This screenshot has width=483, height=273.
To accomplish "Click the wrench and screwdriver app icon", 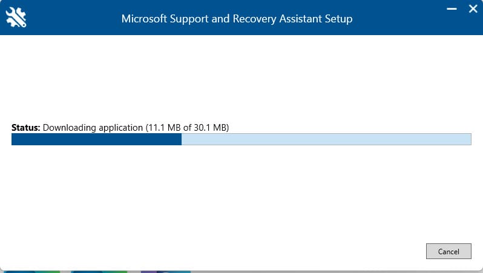I will click(15, 18).
